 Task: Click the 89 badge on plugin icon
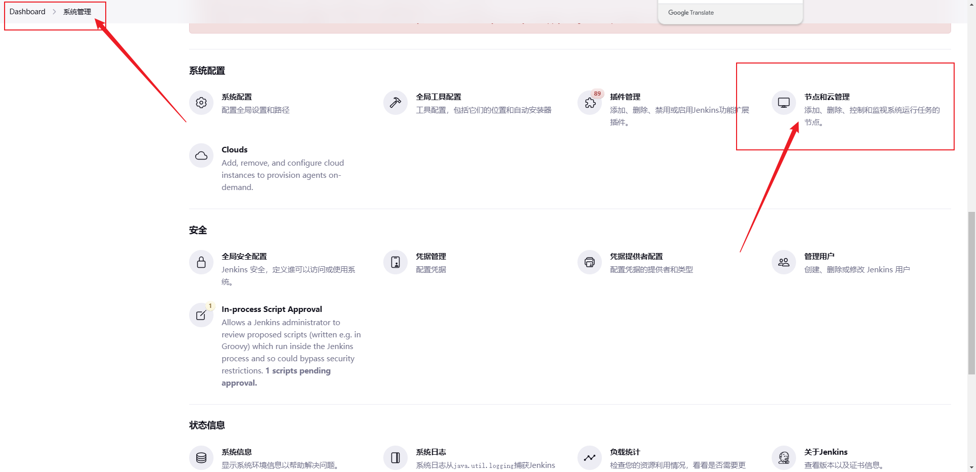(x=597, y=93)
